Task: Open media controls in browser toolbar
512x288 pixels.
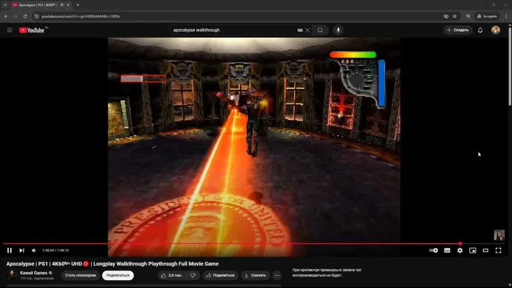Action: 468,16
